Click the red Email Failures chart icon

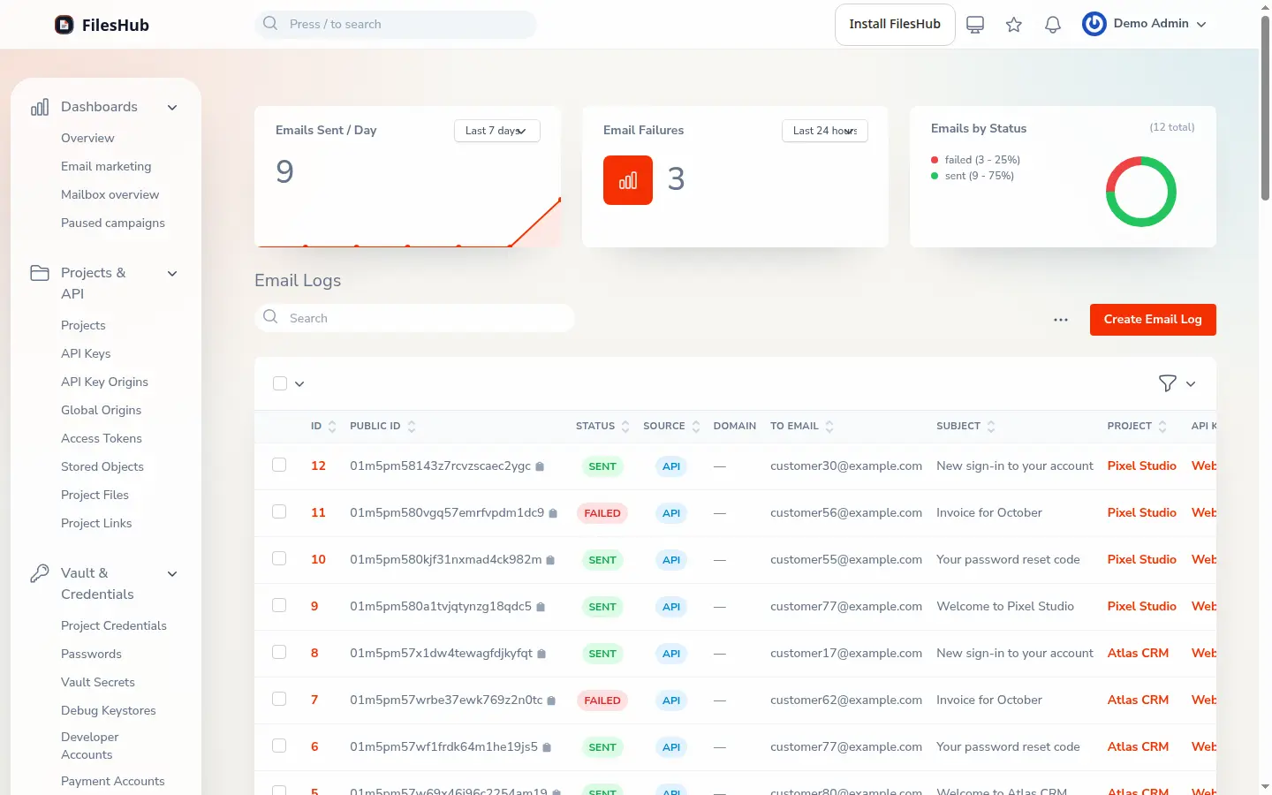(x=628, y=180)
